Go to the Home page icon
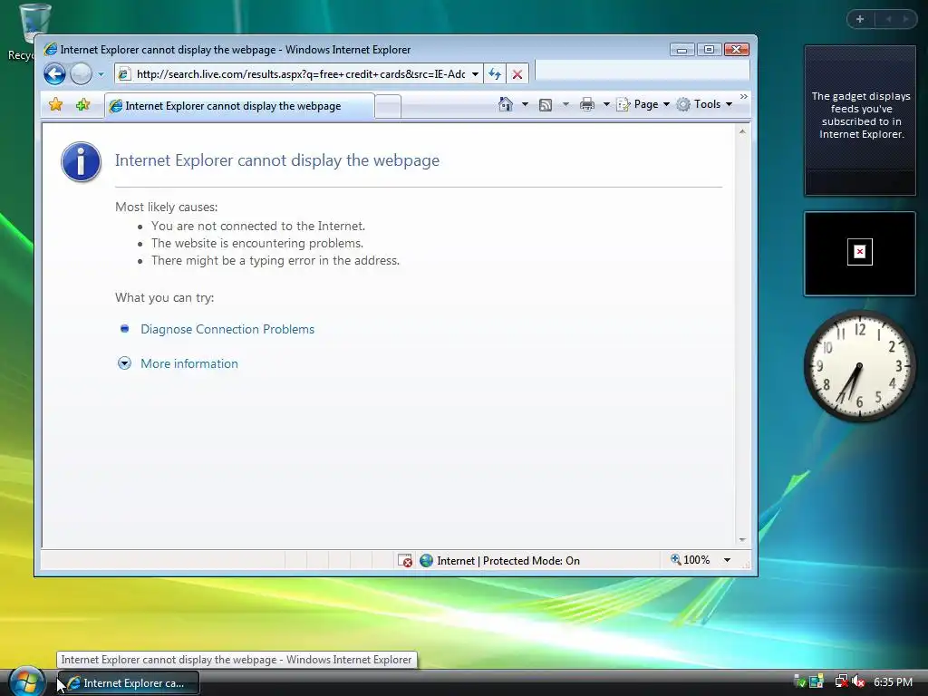 pyautogui.click(x=506, y=104)
